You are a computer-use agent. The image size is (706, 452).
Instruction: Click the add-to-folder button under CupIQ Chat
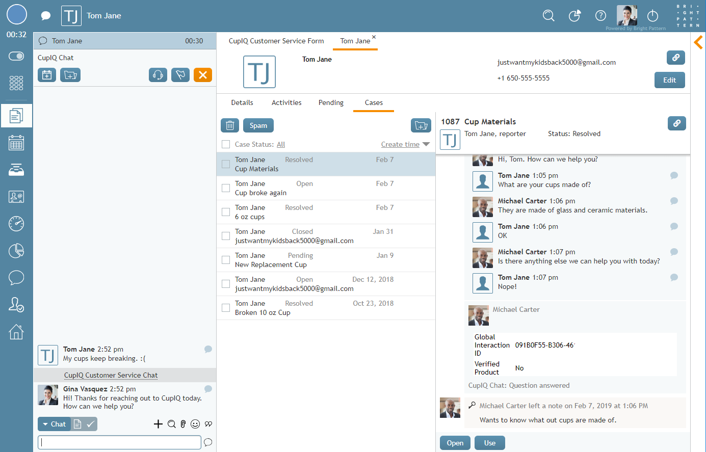pyautogui.click(x=70, y=75)
